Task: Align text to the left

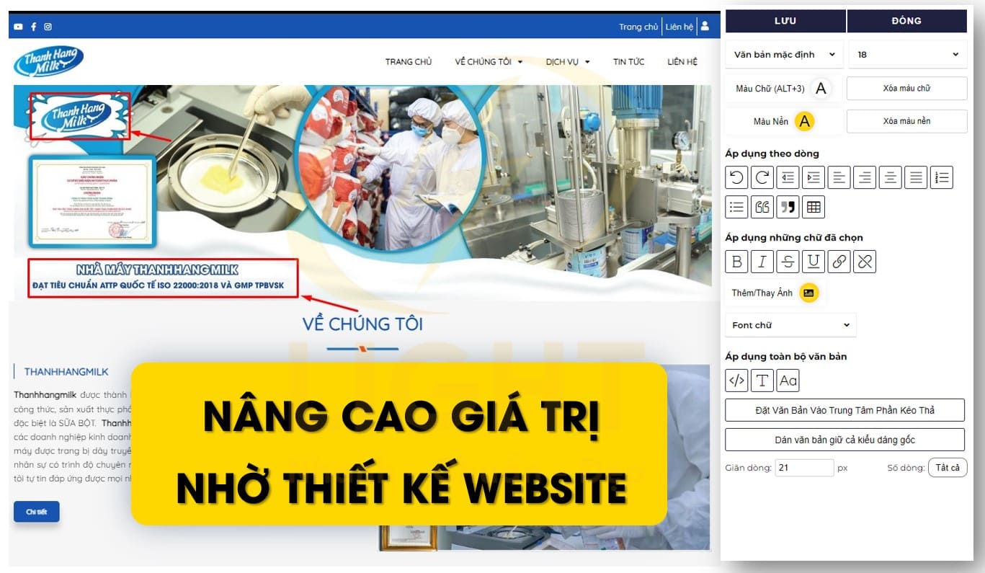Action: (839, 177)
